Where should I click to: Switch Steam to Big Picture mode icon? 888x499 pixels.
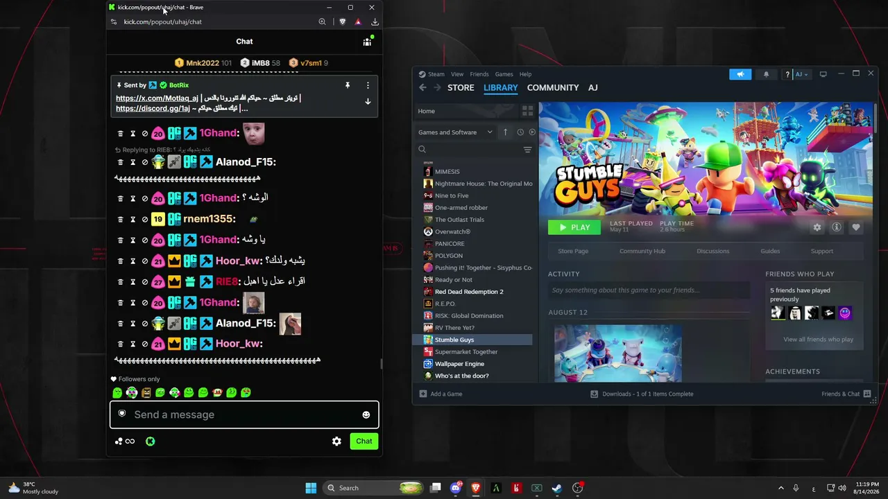pos(823,74)
